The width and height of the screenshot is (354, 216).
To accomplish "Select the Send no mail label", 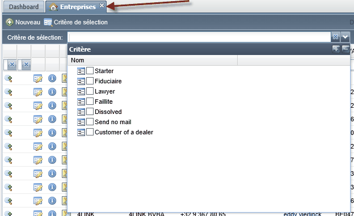I will 113,122.
